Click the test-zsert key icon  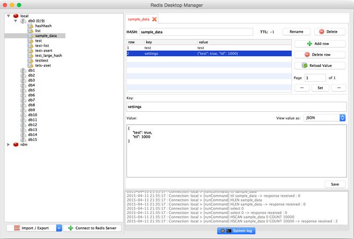(x=30, y=51)
